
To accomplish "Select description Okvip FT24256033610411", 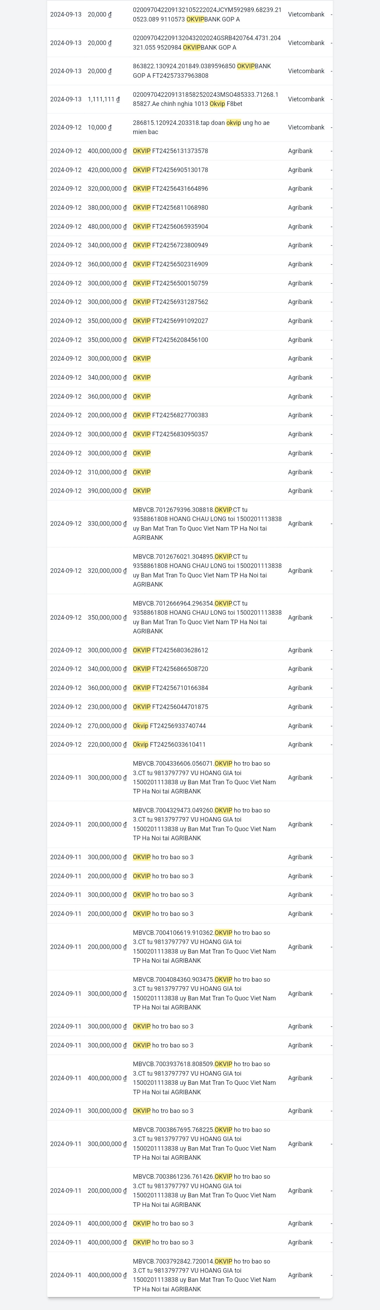I will pyautogui.click(x=169, y=745).
